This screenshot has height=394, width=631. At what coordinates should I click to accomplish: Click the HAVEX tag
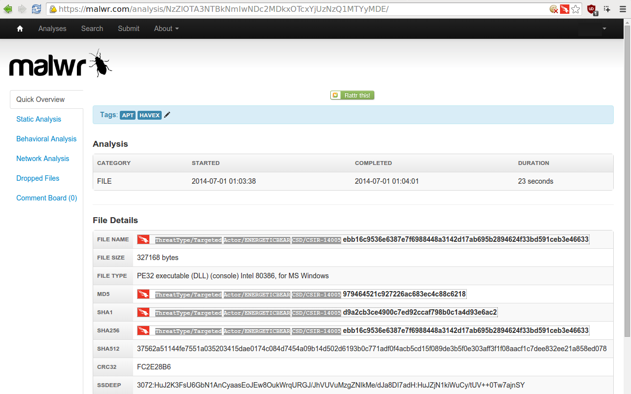click(149, 115)
